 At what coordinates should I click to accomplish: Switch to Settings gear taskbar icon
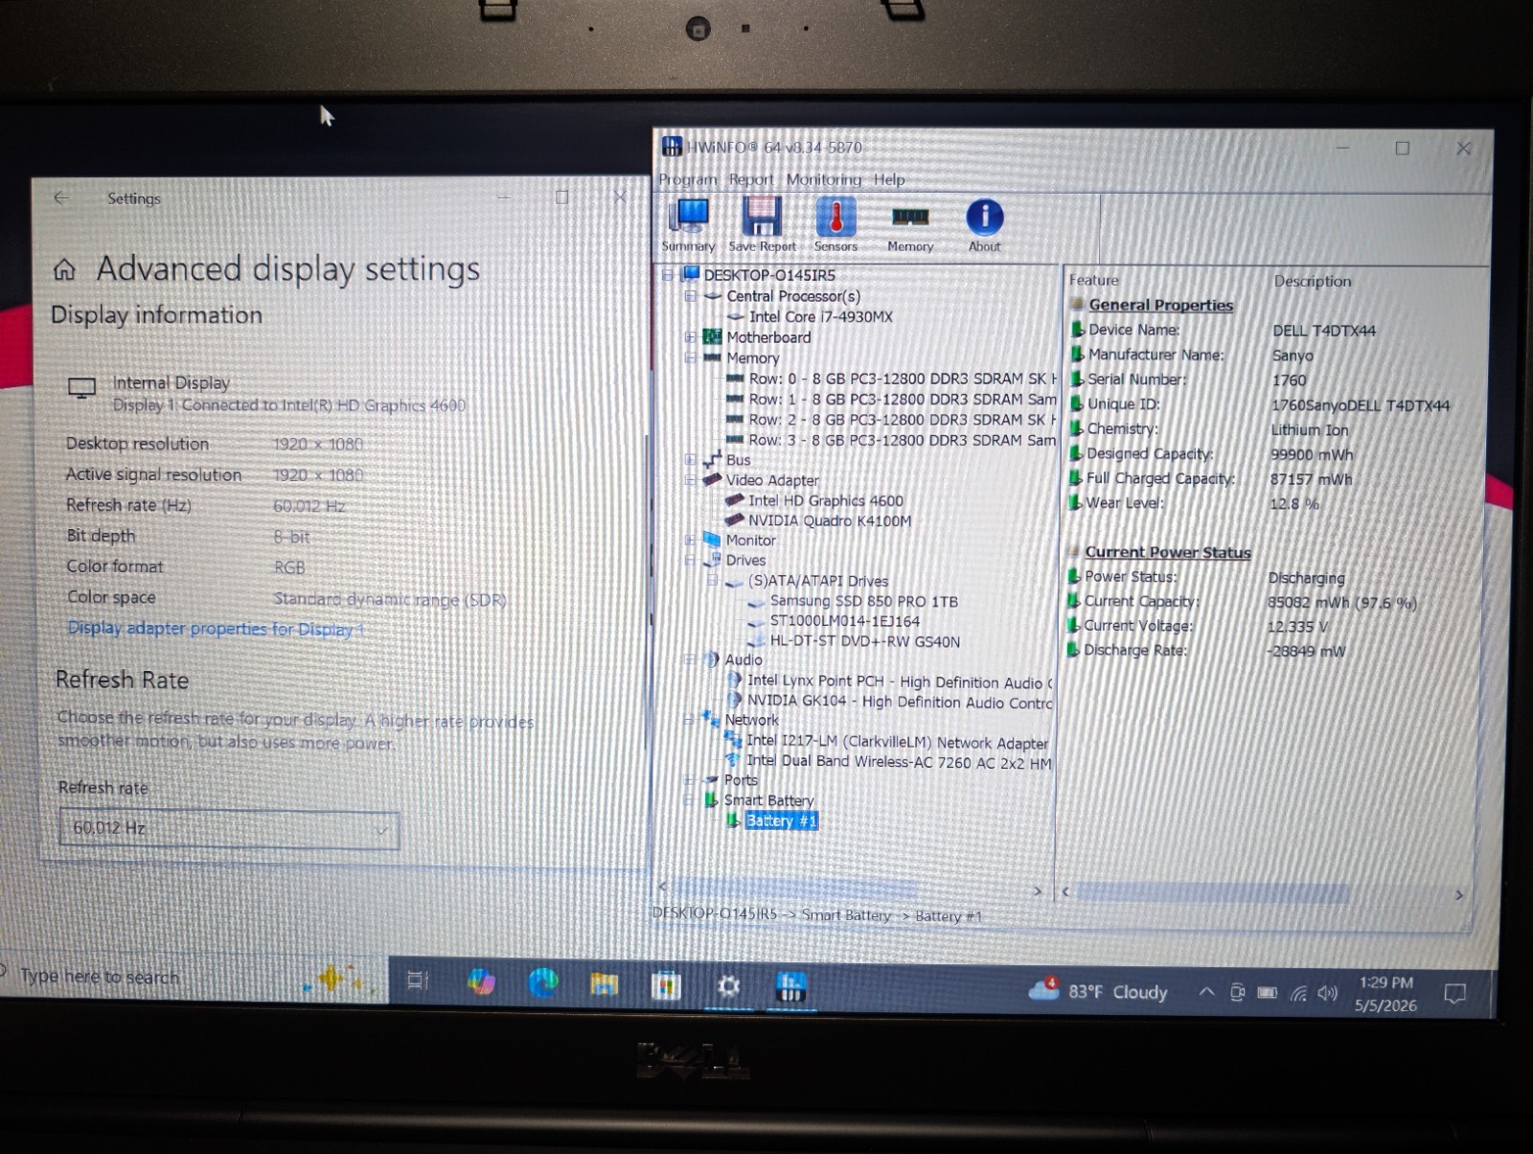pyautogui.click(x=729, y=985)
